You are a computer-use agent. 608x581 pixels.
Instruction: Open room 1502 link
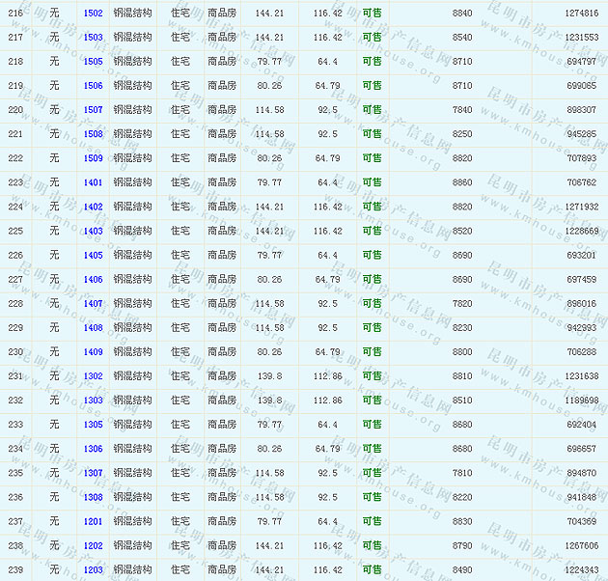point(93,14)
